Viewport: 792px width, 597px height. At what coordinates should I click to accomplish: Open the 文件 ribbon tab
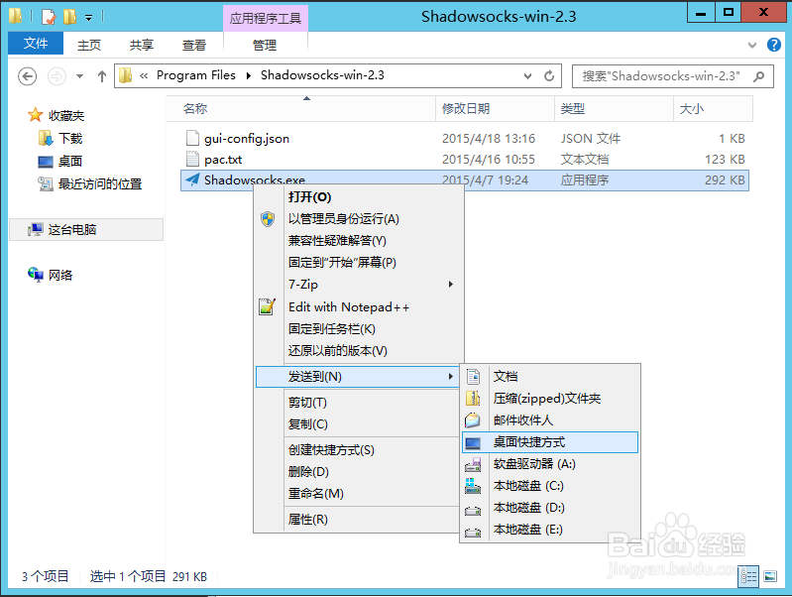coord(36,43)
